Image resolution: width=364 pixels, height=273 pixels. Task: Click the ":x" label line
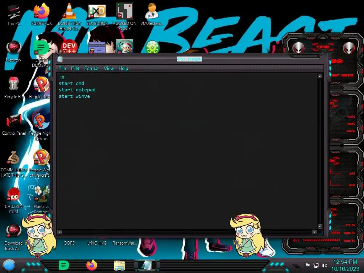61,77
